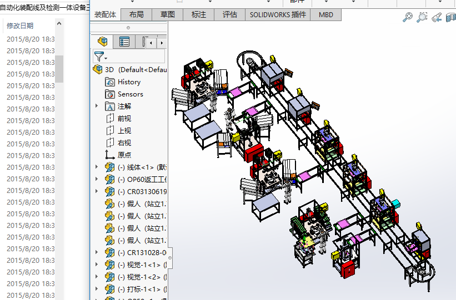Select the History folder
Viewport: 456px width, 300px height.
tap(129, 82)
